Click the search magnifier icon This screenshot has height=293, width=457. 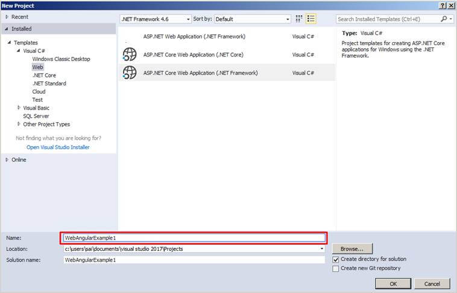coord(444,19)
